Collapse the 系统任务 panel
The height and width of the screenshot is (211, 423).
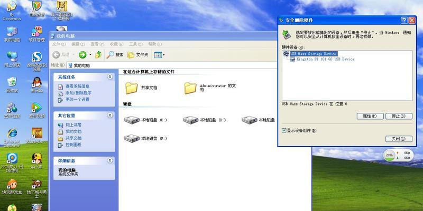tap(110, 77)
